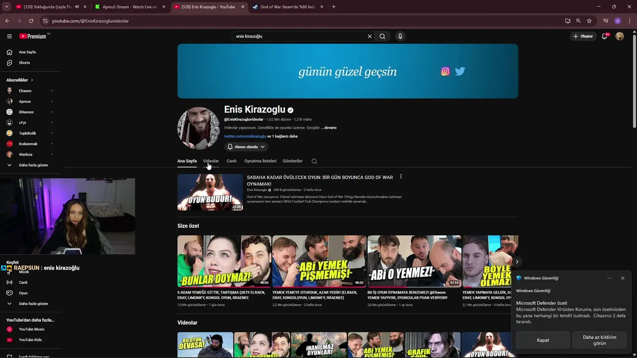Open Warlicia subscription channel
The image size is (637, 358).
[25, 155]
